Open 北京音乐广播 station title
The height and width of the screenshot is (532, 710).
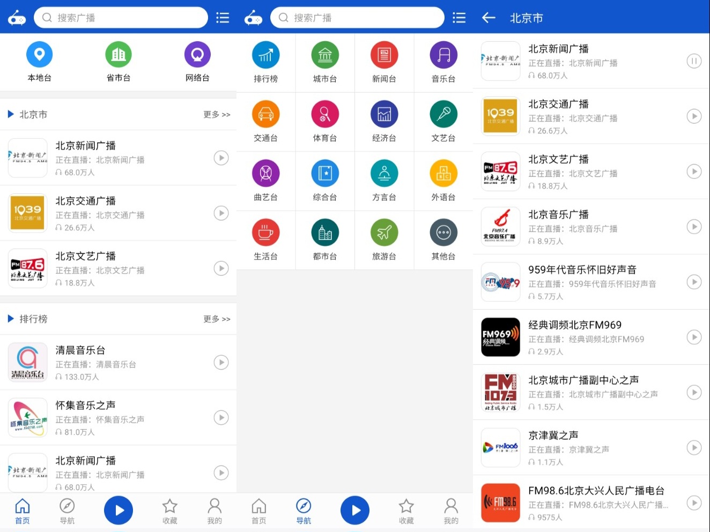(559, 214)
